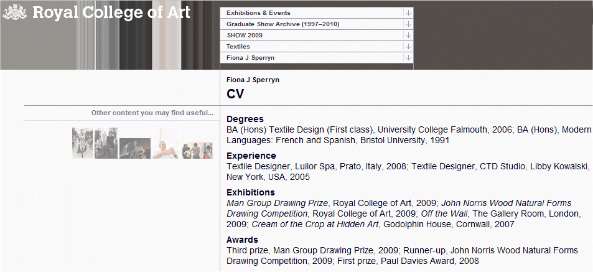Click the text 'CTD Studio, Libby Kowalski'
593x272 pixels.
pos(535,166)
